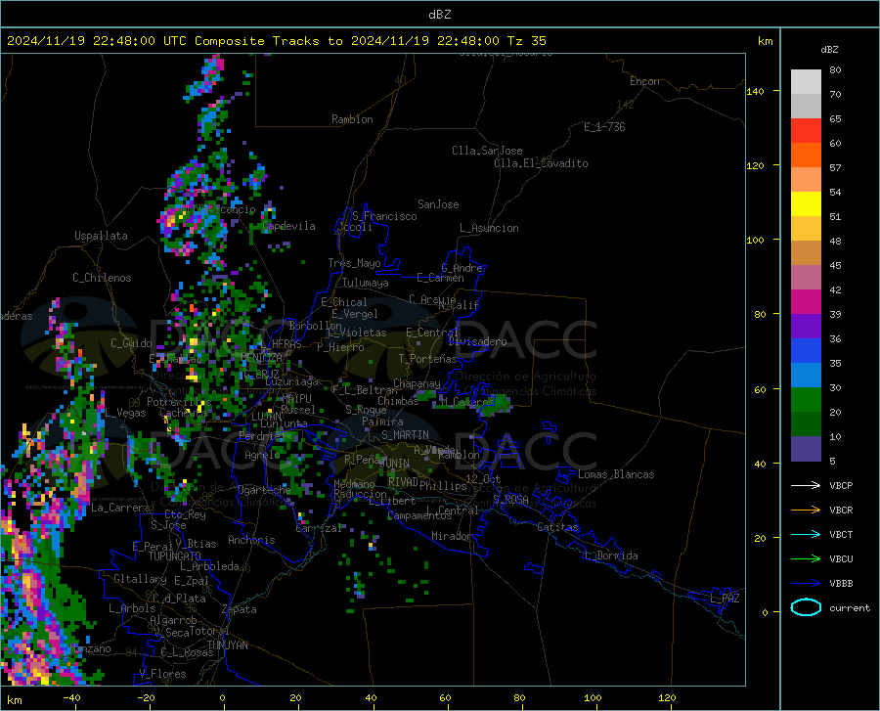Click the blue VBBB arrow legend icon
The height and width of the screenshot is (711, 880).
806,584
